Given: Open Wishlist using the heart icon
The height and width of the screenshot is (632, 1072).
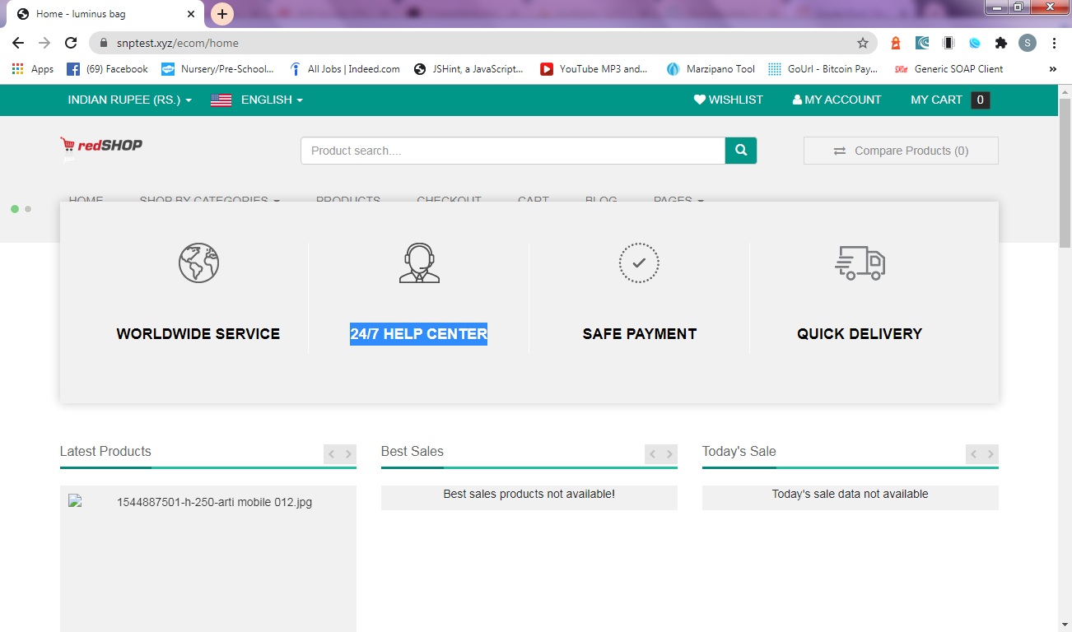Looking at the screenshot, I should 699,100.
